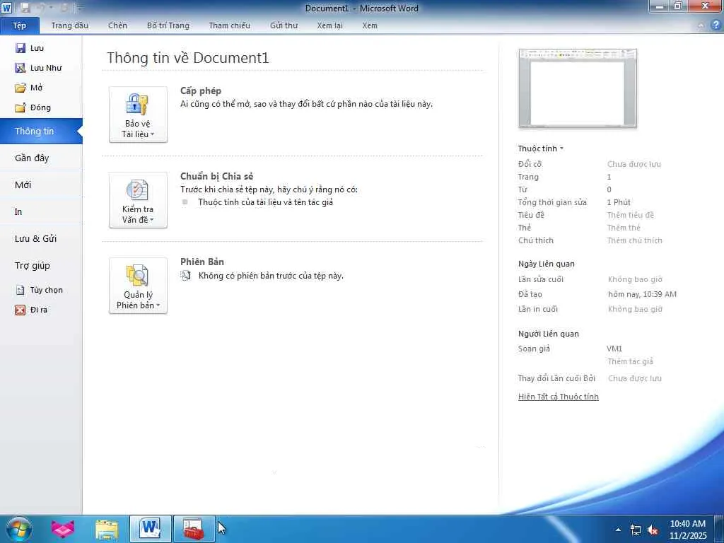The width and height of the screenshot is (724, 543).
Task: Select Thông tin in the sidebar
Action: click(41, 131)
